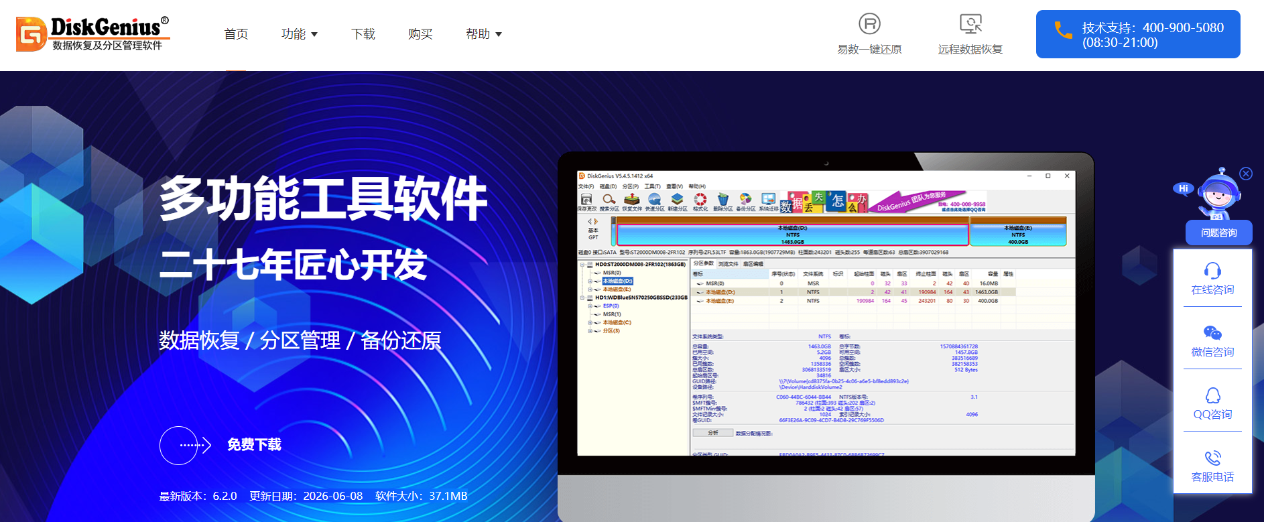This screenshot has width=1264, height=522.
Task: Go to the 首页 nav item
Action: tap(236, 34)
